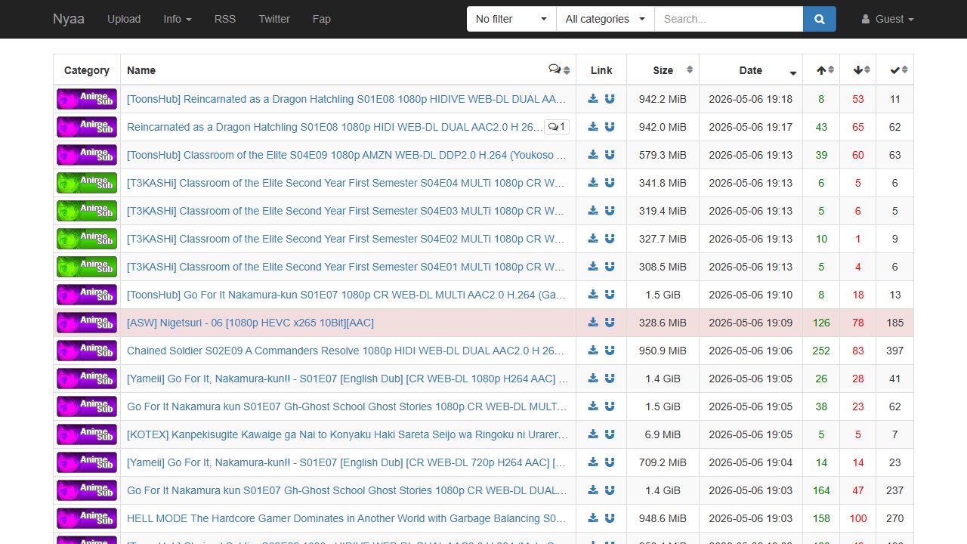Image resolution: width=967 pixels, height=544 pixels.
Task: Open the Fap link in navbar
Action: (x=322, y=19)
